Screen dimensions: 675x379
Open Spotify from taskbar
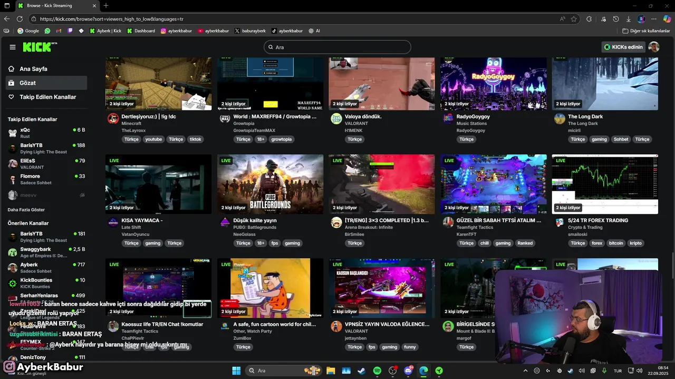coord(377,371)
